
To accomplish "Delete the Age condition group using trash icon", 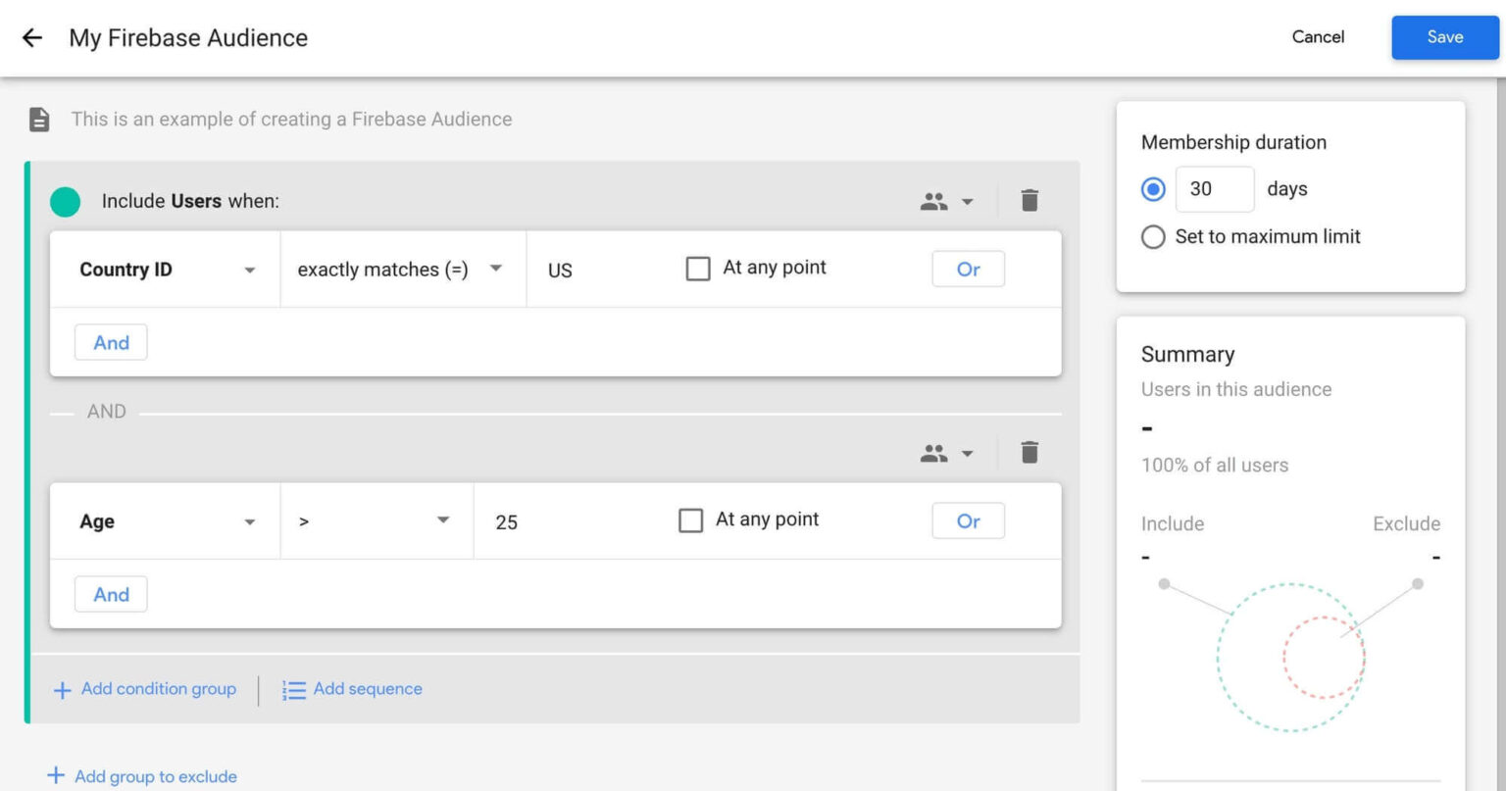I will tap(1029, 452).
